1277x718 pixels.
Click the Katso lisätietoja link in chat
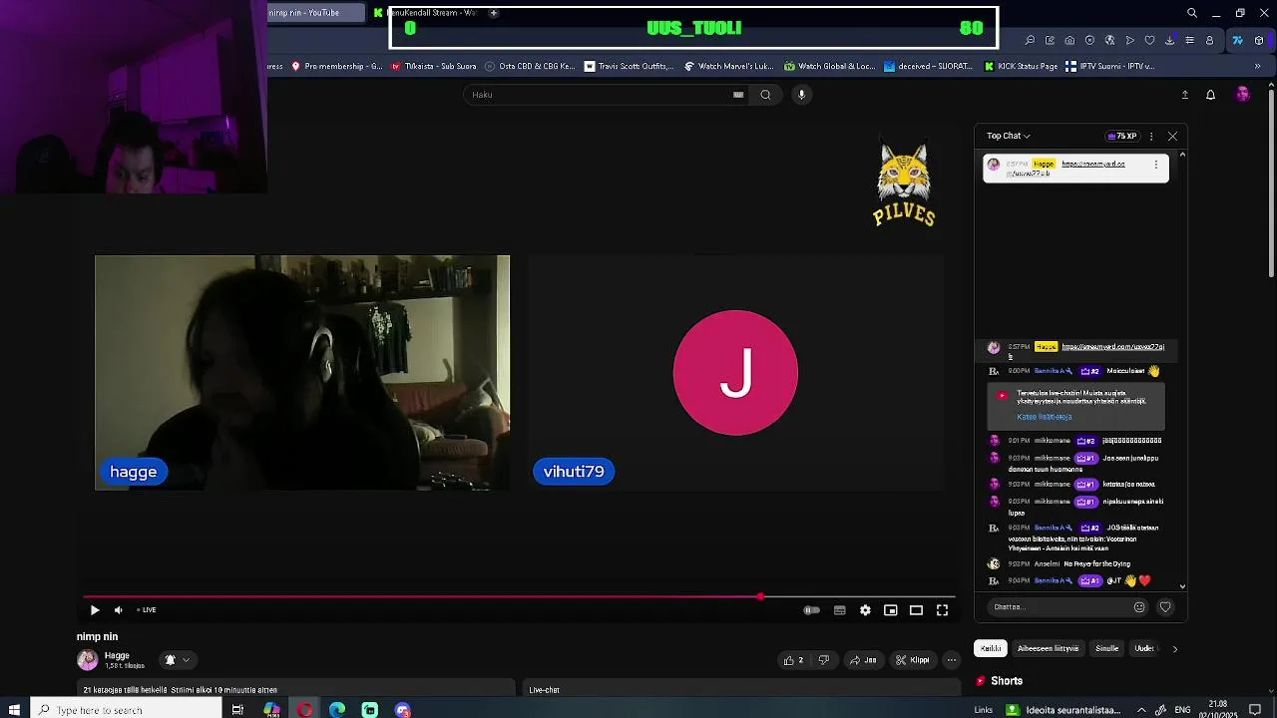coord(1045,417)
